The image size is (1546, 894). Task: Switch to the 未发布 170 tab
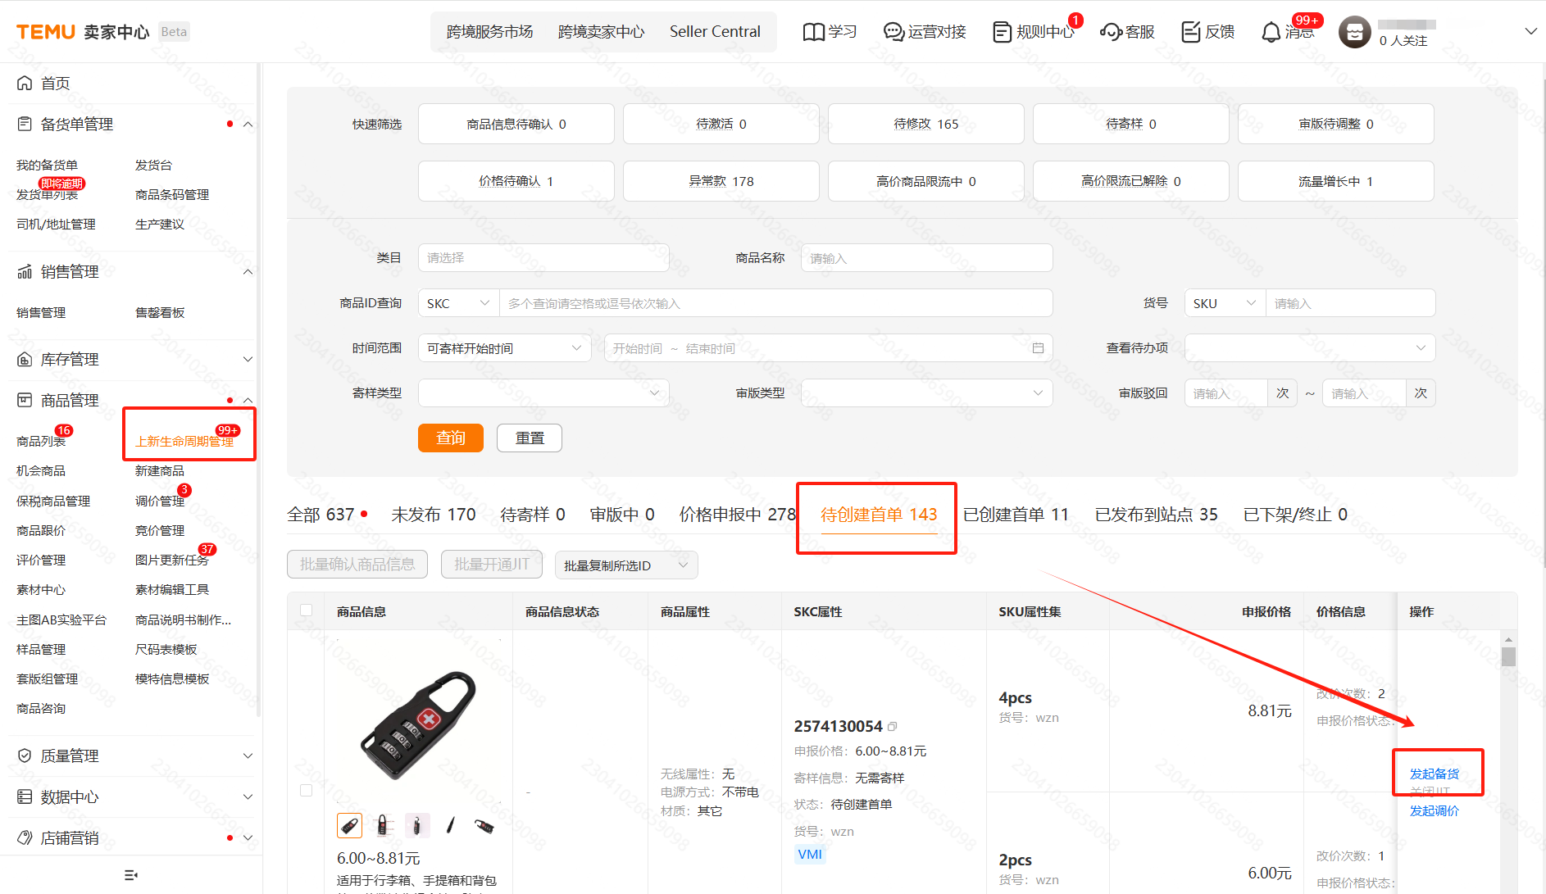tap(433, 515)
